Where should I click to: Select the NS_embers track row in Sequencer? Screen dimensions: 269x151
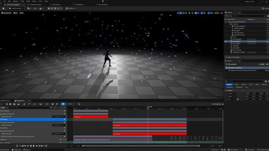point(33,119)
